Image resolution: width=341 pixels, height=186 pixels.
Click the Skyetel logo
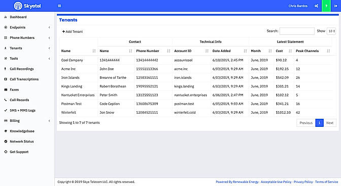coord(27,6)
